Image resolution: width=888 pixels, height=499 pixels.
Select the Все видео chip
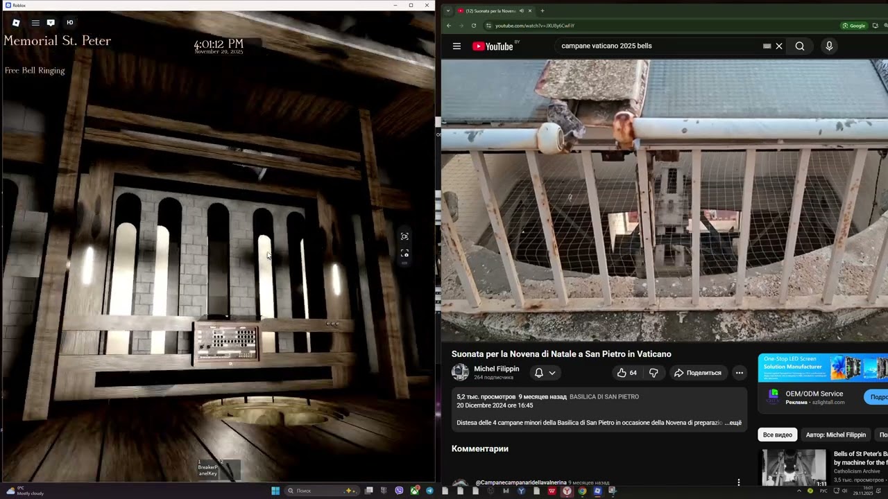tap(778, 435)
